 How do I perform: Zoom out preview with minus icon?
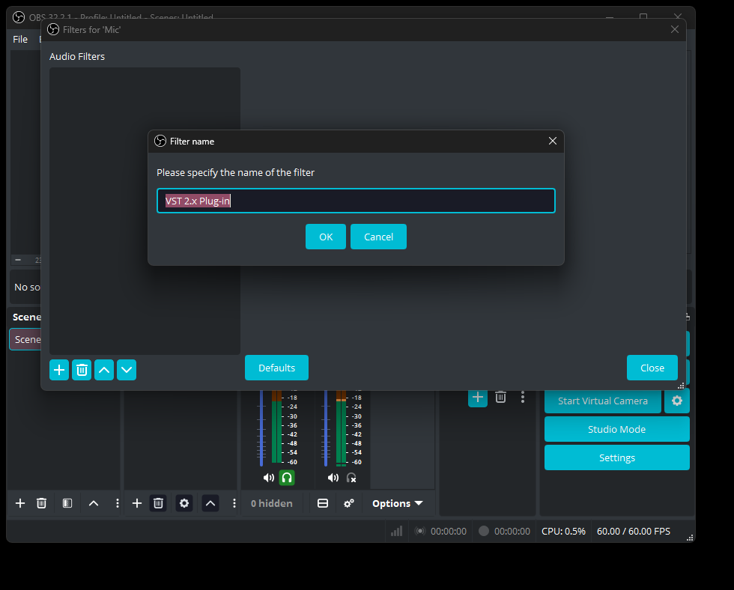click(x=18, y=260)
